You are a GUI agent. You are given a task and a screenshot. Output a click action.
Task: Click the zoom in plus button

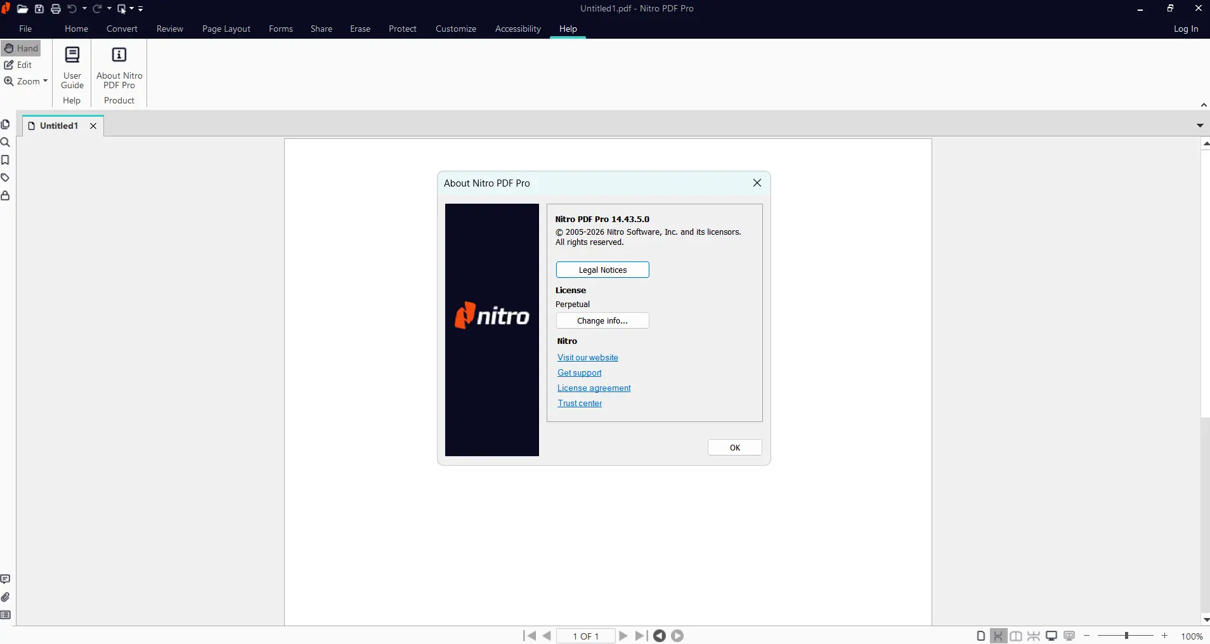point(1164,636)
